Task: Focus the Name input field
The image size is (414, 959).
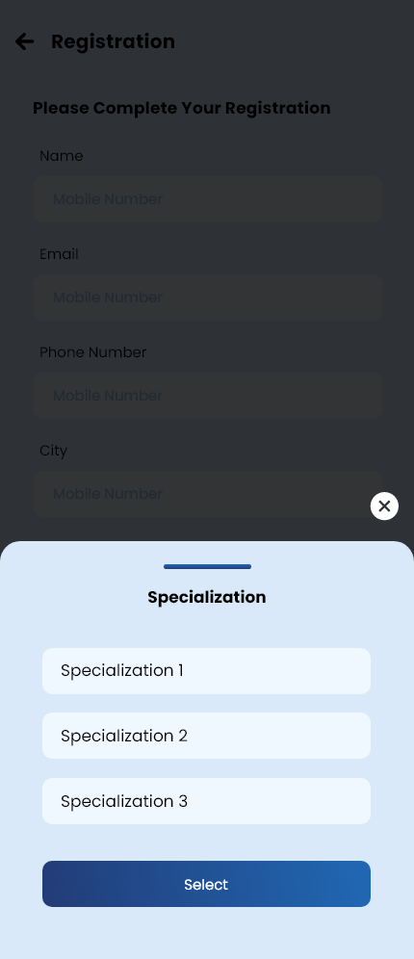Action: pyautogui.click(x=208, y=198)
